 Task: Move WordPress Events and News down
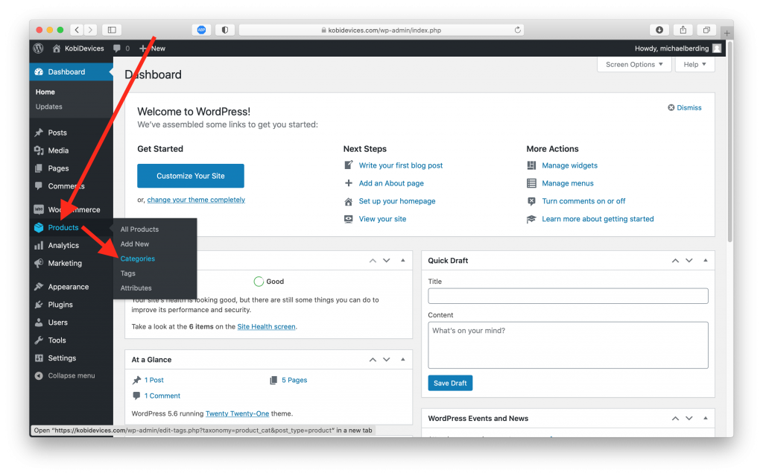tap(689, 418)
